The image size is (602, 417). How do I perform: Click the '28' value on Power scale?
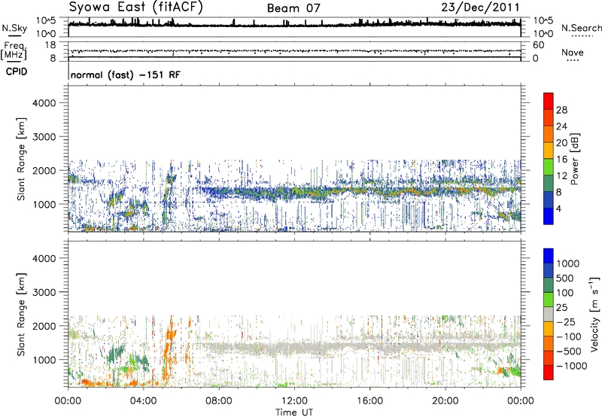tap(561, 110)
